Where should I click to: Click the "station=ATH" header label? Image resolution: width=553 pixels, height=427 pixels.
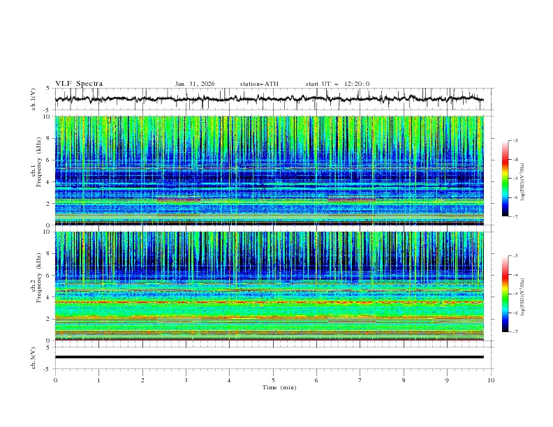click(259, 84)
